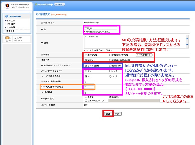Image resolution: width=195 pixels, height=145 pixels.
Task: Open リスト追加 in the sidebar
Action: (x=10, y=24)
